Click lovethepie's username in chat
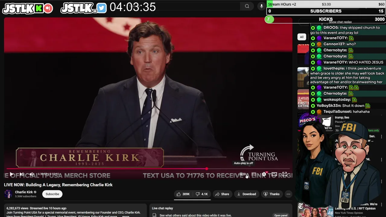Viewport: 386px width, 217px height. (334, 68)
